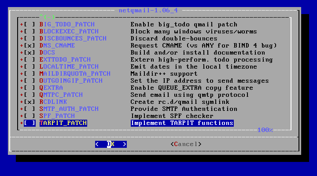317x176 pixels.
Task: Check the MAILDIRQUOTA_PATCH checkbox
Action: [x=29, y=74]
